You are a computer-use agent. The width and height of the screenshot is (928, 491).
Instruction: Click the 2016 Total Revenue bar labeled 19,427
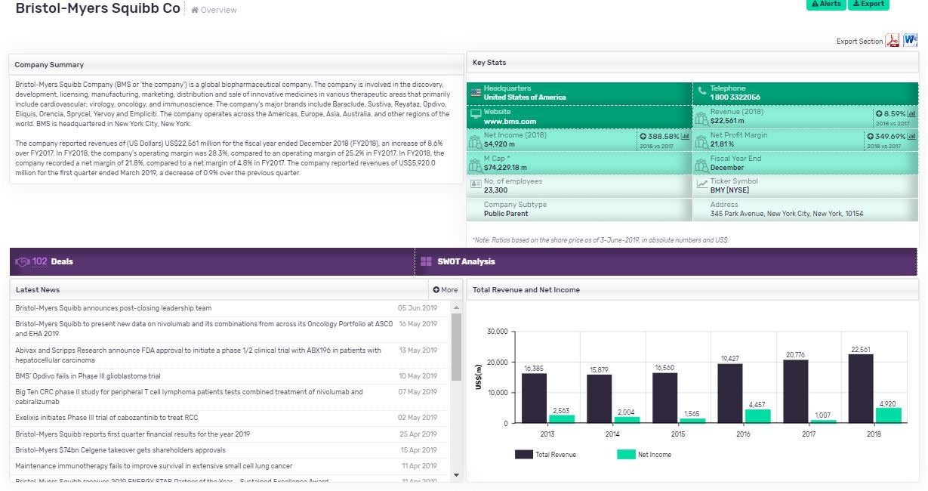click(729, 394)
